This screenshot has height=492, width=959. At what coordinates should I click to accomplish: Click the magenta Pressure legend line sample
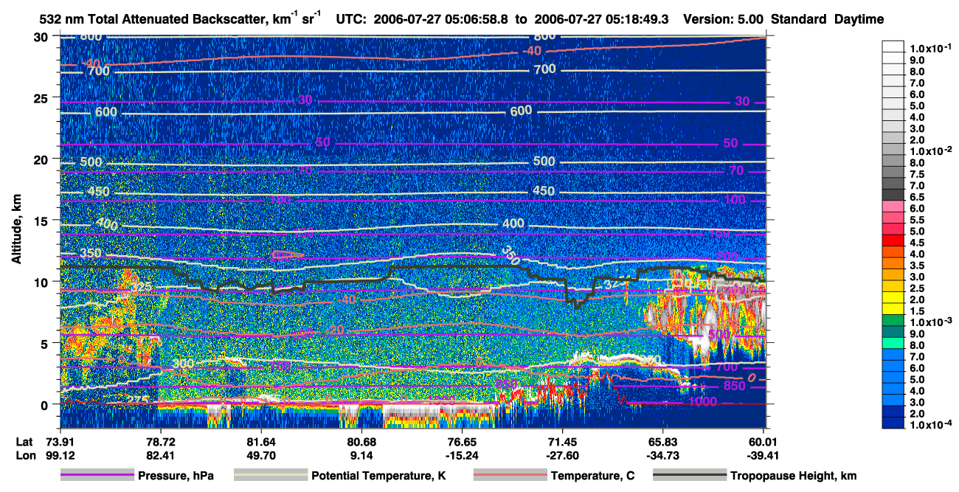(97, 476)
